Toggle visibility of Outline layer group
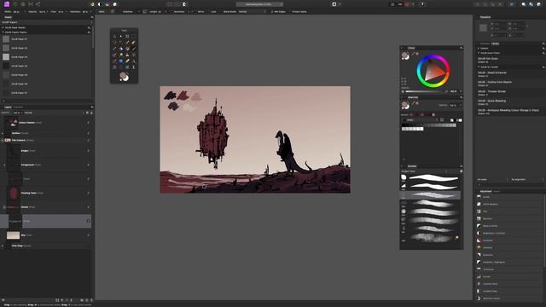 (x=88, y=133)
